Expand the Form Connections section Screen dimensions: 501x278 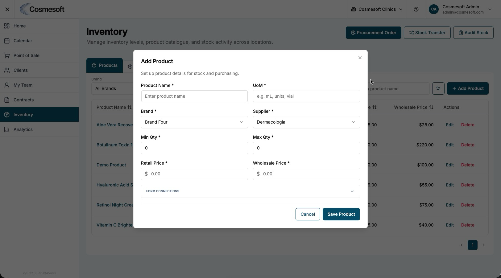(x=251, y=191)
